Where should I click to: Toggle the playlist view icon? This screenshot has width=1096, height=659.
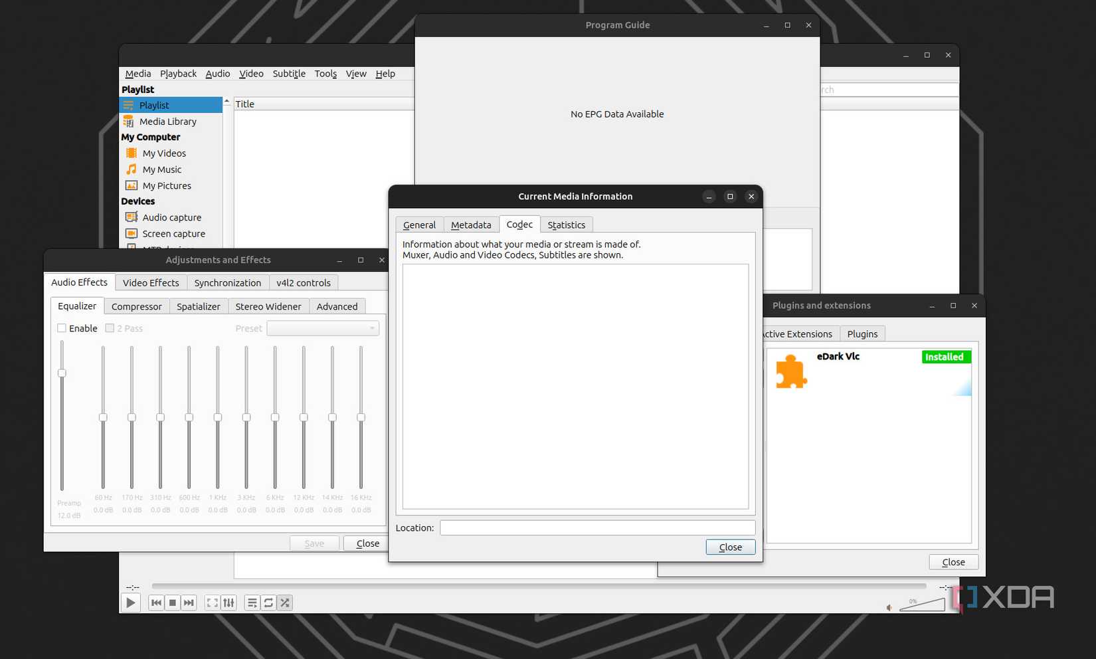[x=252, y=603]
